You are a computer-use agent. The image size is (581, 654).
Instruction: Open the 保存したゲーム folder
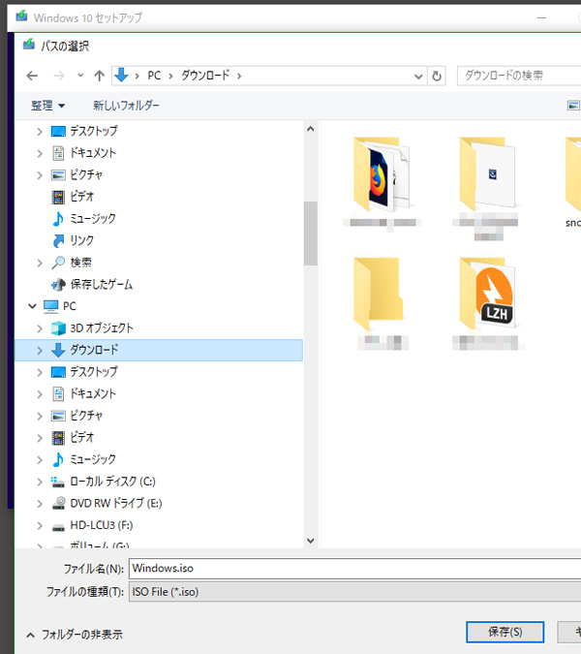tap(102, 285)
